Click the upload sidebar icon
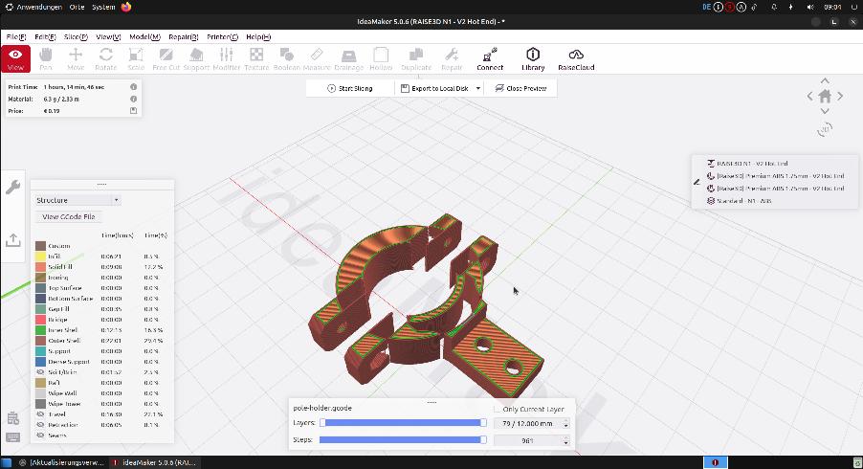Viewport: 863px width, 469px height. [x=12, y=240]
